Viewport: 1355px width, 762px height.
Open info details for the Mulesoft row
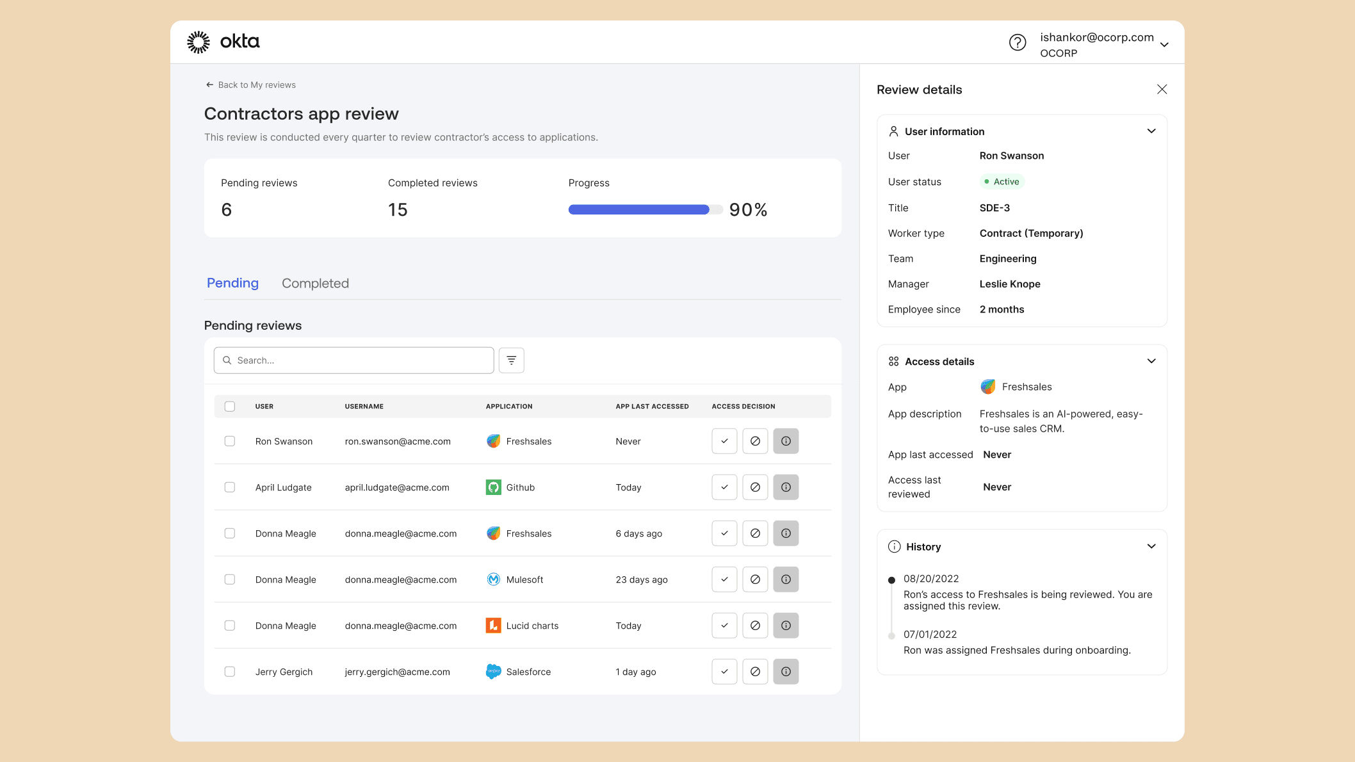(786, 580)
